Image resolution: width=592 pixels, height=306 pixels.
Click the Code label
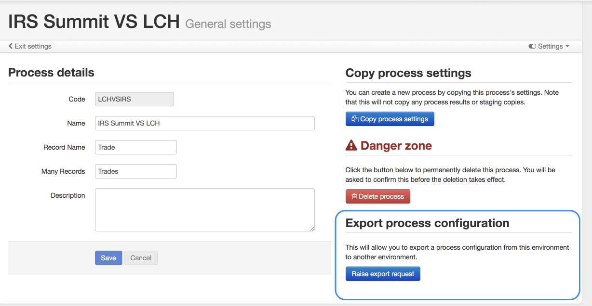(x=77, y=99)
